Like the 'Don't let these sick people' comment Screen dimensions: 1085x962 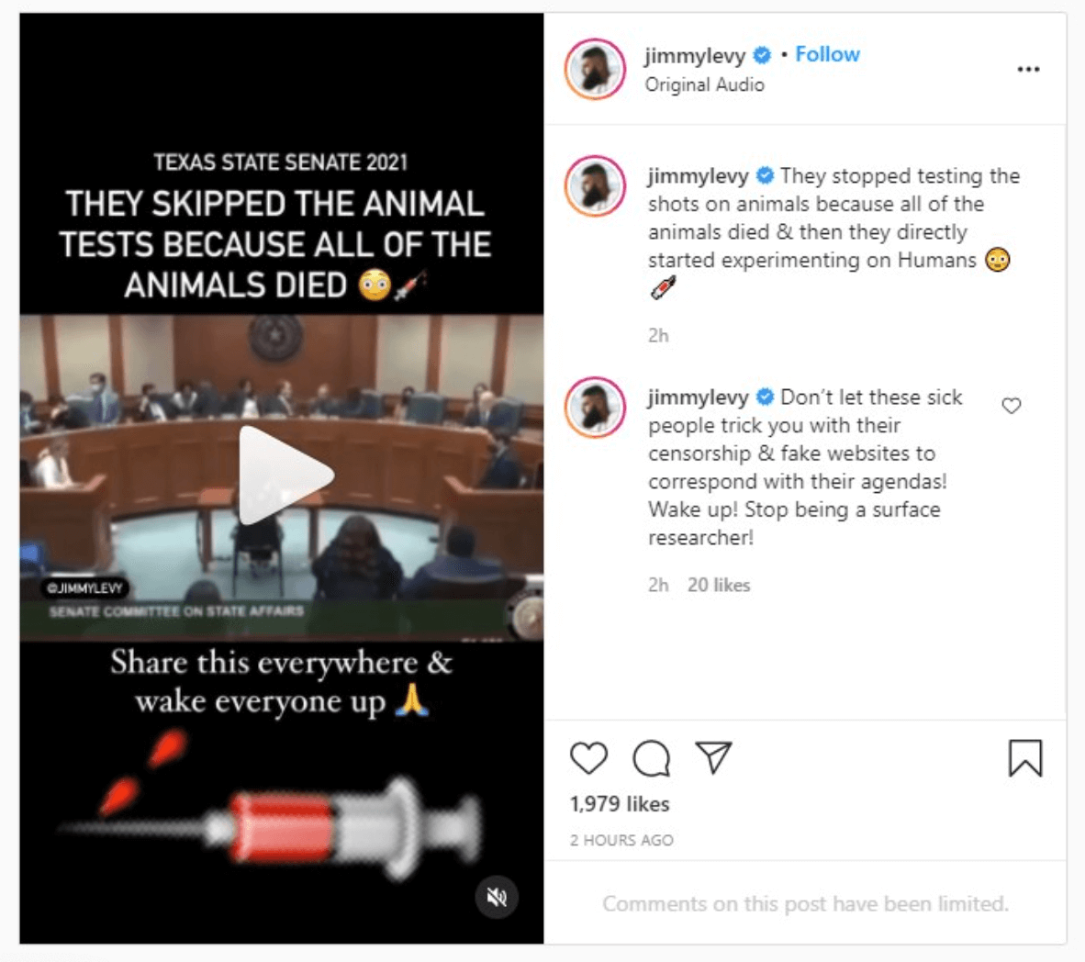pos(1012,406)
